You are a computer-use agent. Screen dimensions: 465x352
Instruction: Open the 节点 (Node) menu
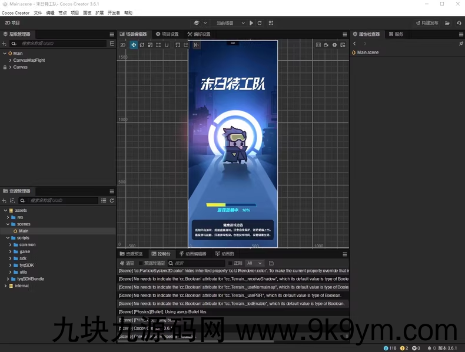[x=62, y=13]
